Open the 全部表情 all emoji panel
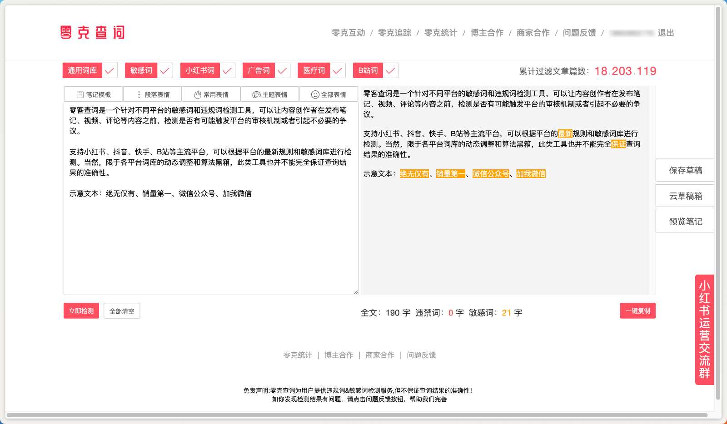This screenshot has width=727, height=424. (x=328, y=94)
